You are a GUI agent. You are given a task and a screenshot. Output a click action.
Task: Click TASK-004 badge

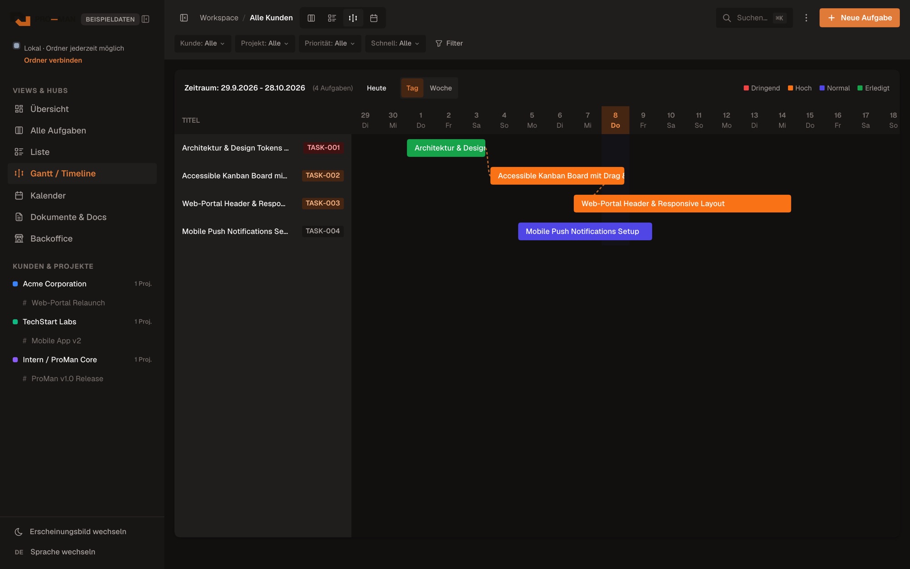(x=323, y=231)
